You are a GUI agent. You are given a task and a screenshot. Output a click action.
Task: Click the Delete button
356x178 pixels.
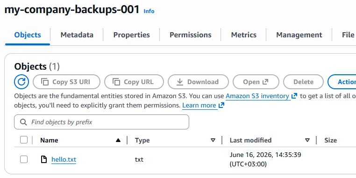(303, 82)
